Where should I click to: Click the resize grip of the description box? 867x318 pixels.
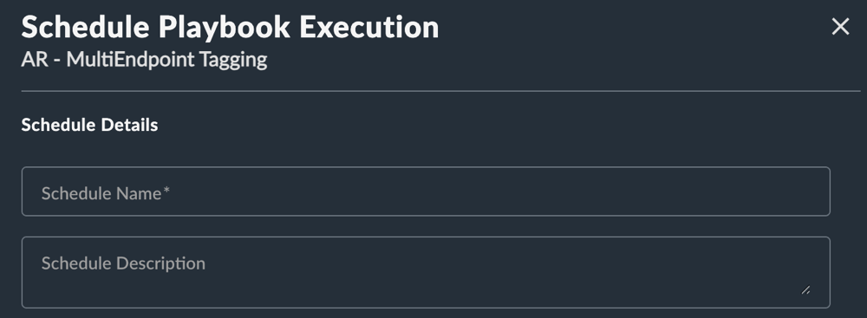[805, 289]
